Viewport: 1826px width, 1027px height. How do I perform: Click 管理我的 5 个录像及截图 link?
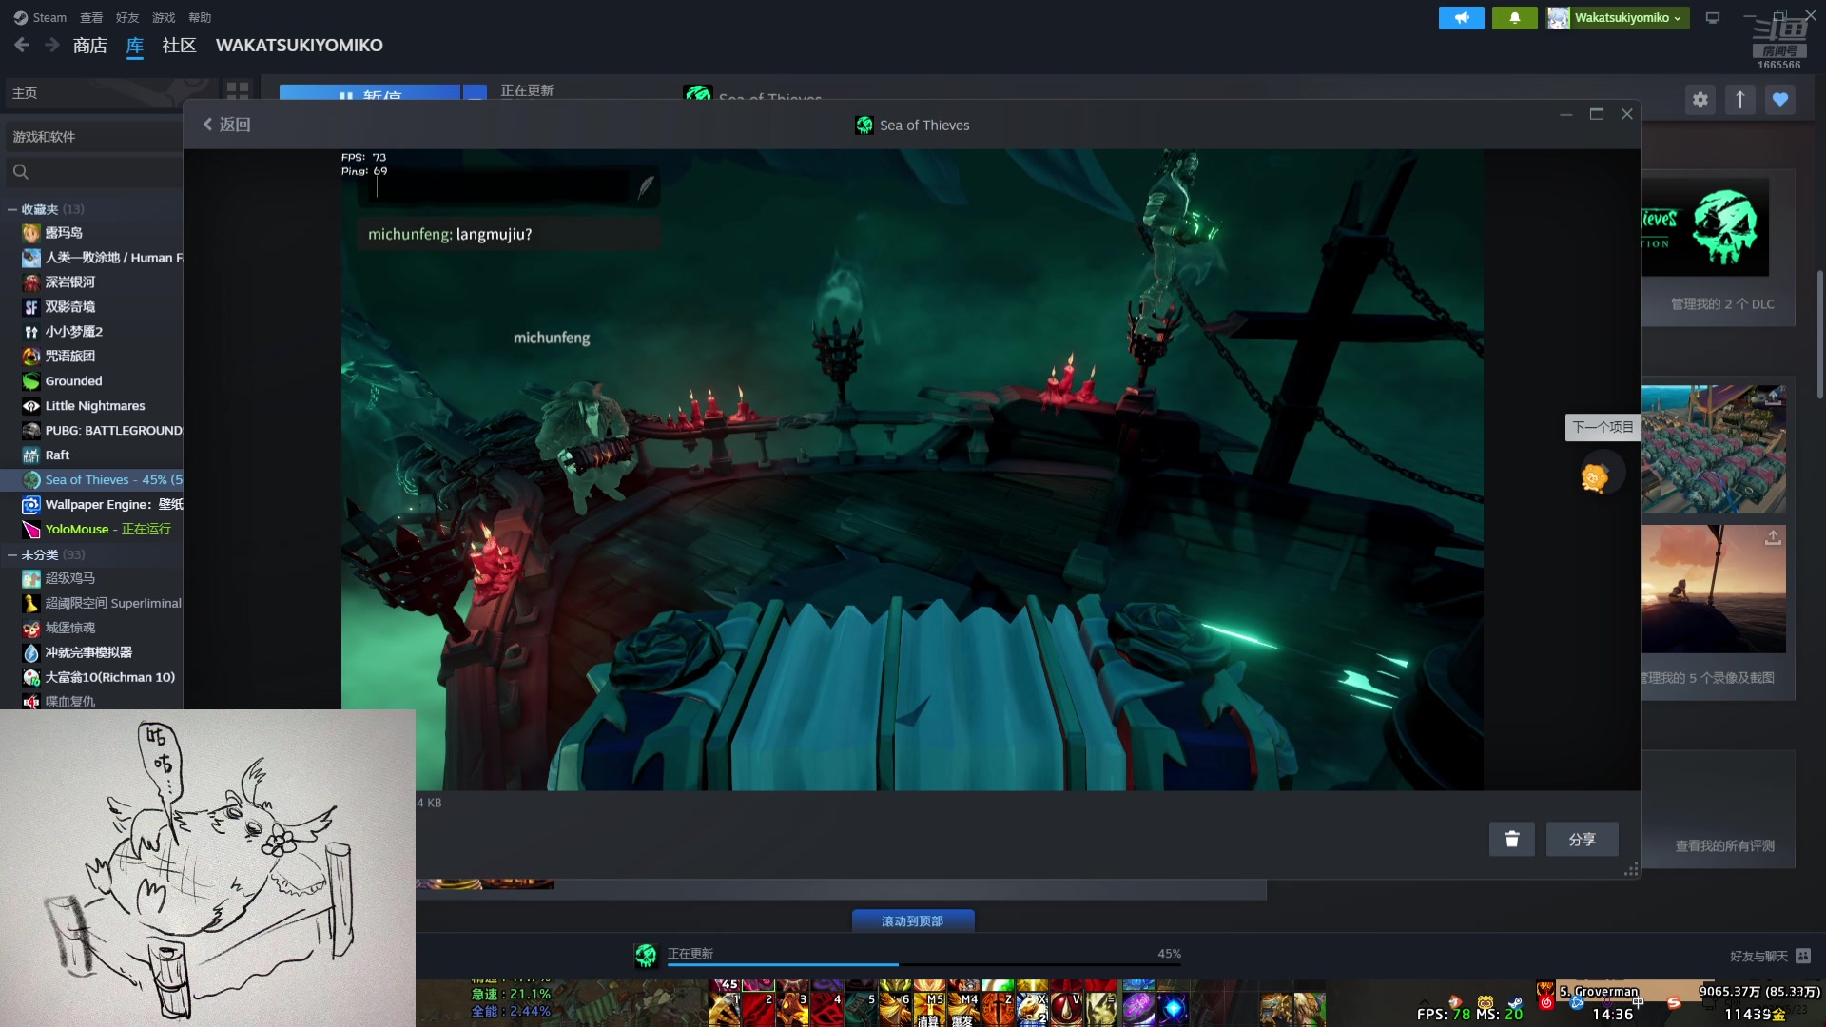pyautogui.click(x=1708, y=678)
